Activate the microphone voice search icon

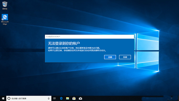49,98
